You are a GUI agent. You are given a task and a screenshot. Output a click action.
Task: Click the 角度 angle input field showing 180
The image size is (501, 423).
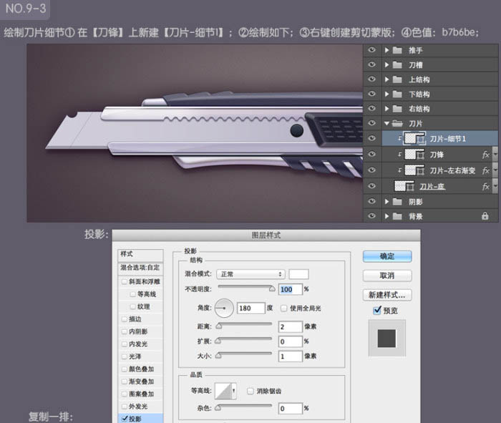[x=250, y=308]
